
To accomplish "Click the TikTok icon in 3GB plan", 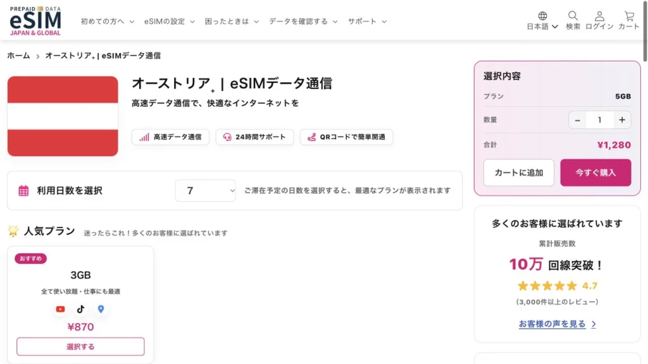I will pos(80,308).
